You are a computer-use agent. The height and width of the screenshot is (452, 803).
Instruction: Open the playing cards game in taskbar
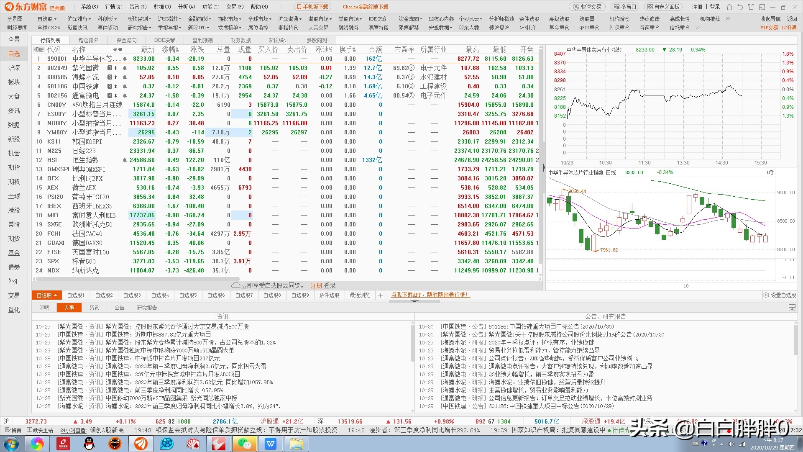(193, 444)
